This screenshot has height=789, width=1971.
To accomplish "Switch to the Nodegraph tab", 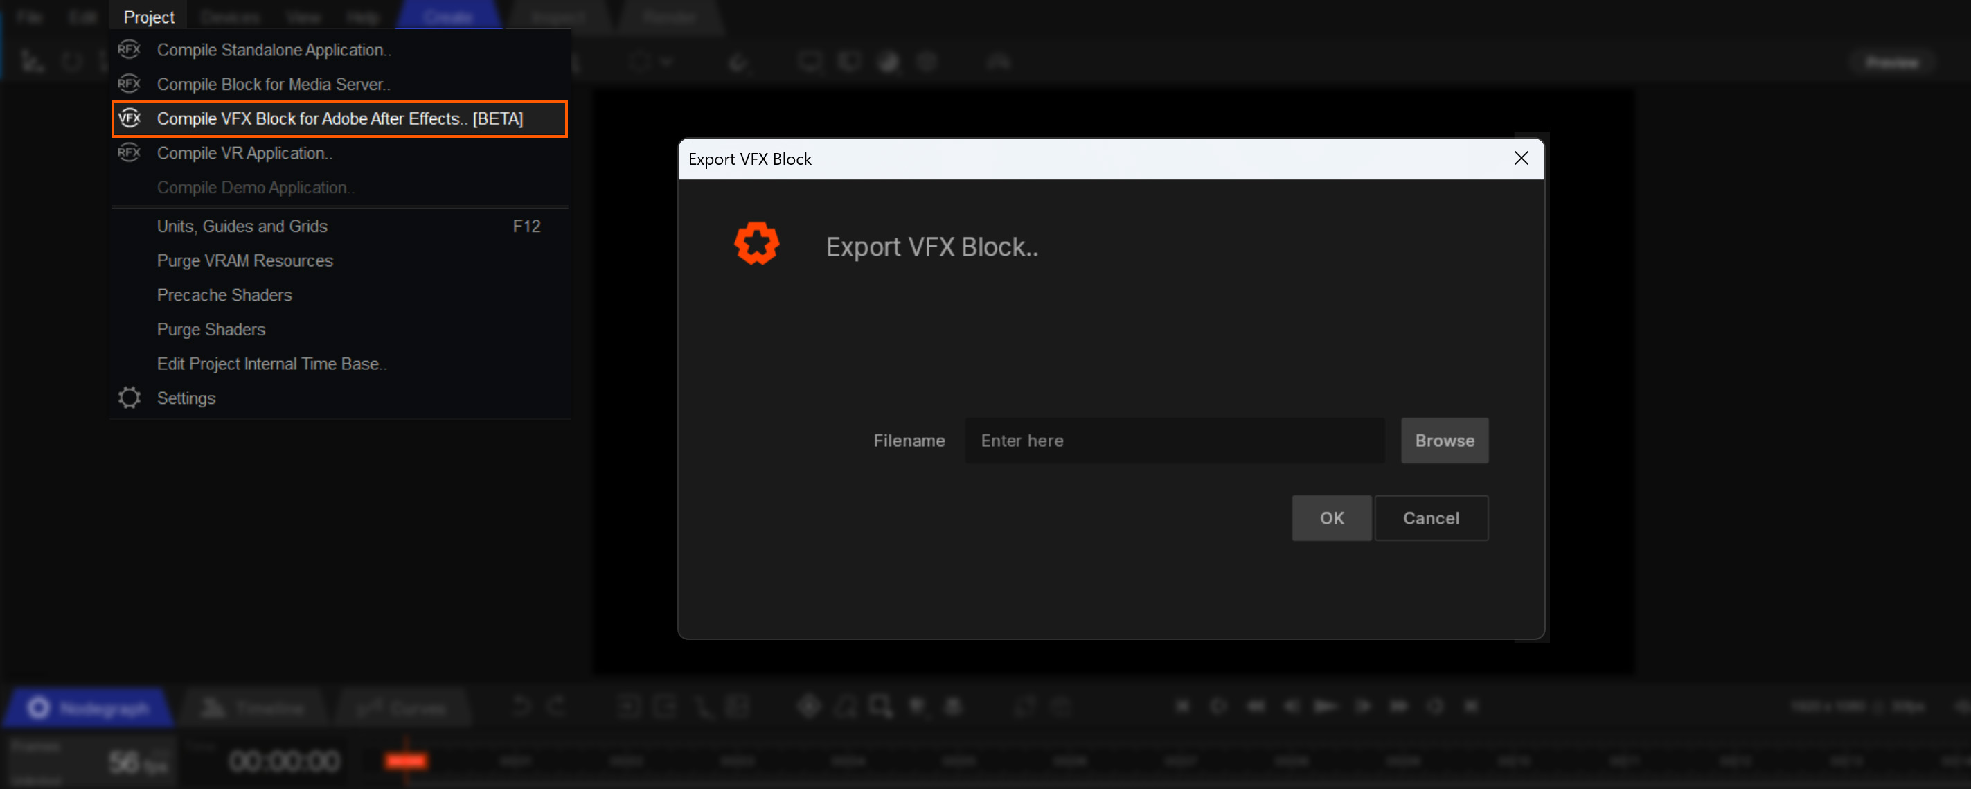I will (x=88, y=708).
